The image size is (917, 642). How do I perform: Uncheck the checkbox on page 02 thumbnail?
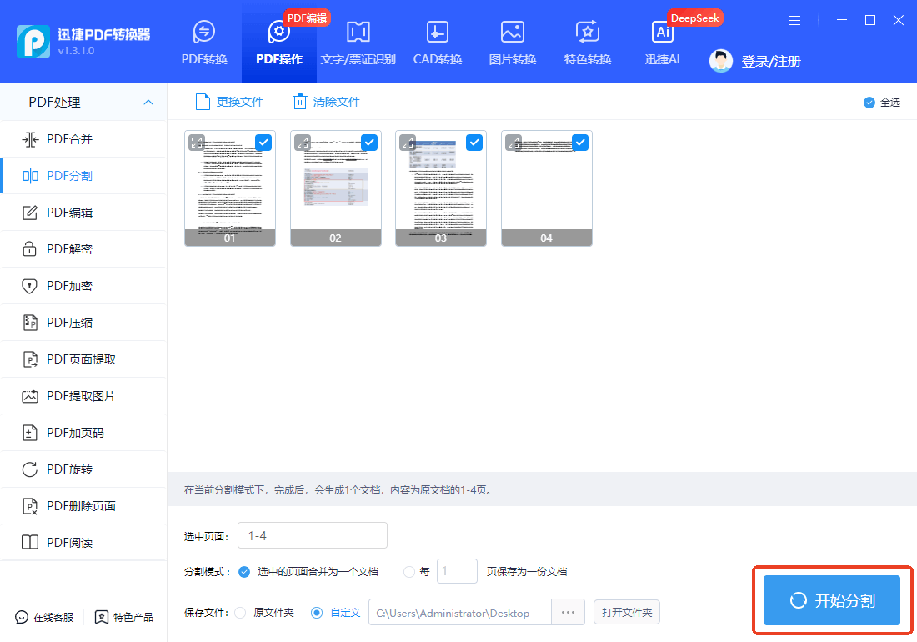(x=369, y=142)
